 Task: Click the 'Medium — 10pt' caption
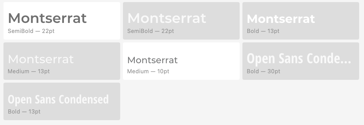click(x=148, y=72)
